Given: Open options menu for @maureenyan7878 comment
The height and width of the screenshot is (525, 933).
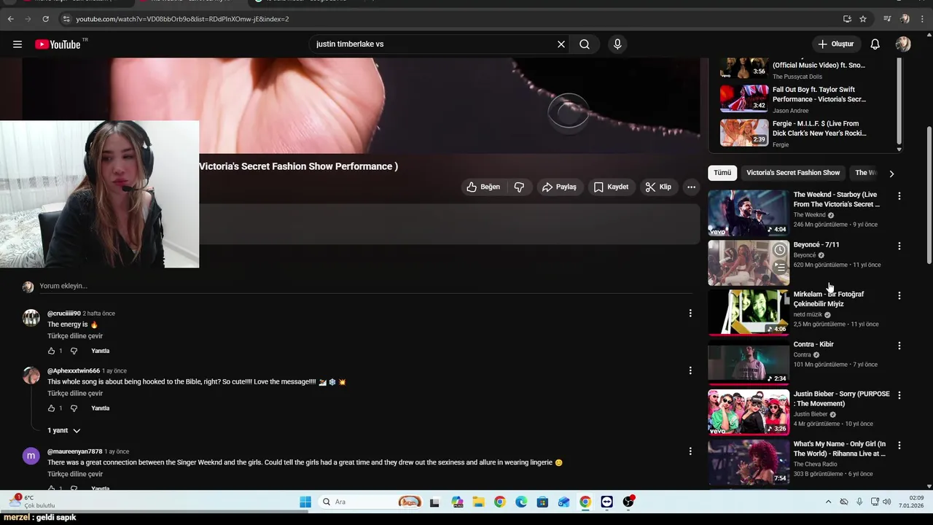Looking at the screenshot, I should (x=690, y=451).
